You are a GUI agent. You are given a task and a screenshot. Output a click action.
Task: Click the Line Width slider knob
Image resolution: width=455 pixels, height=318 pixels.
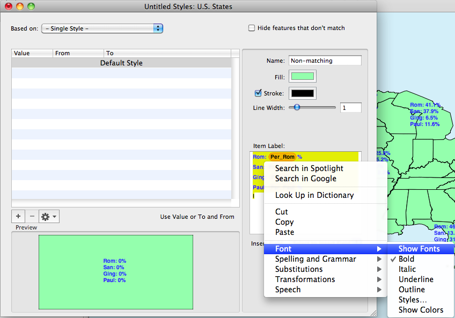point(297,107)
